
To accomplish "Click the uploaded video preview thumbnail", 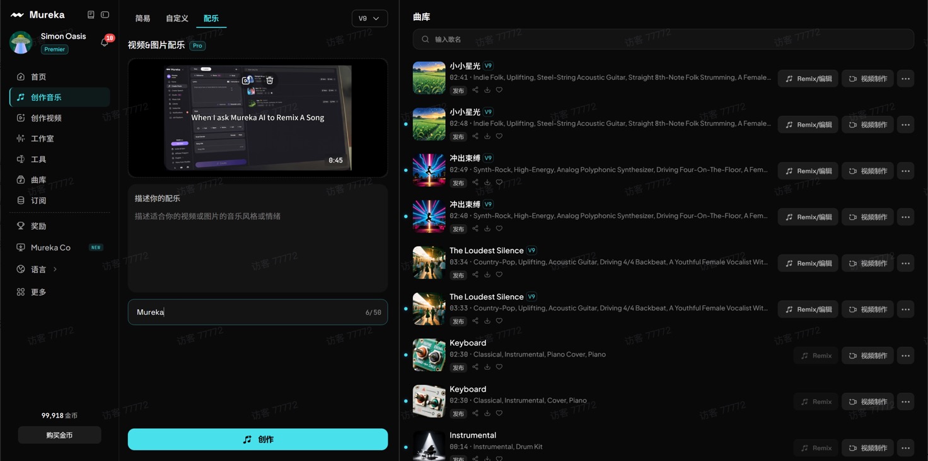I will tap(258, 118).
